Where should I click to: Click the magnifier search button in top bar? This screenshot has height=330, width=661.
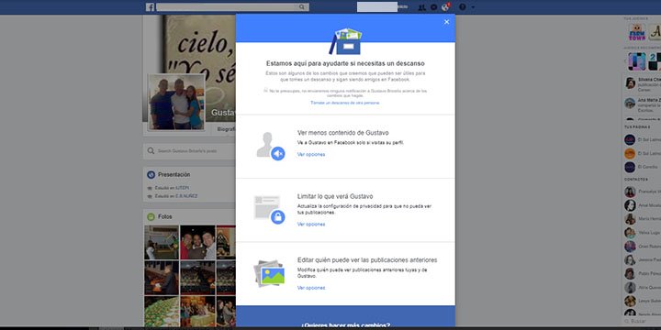(303, 7)
